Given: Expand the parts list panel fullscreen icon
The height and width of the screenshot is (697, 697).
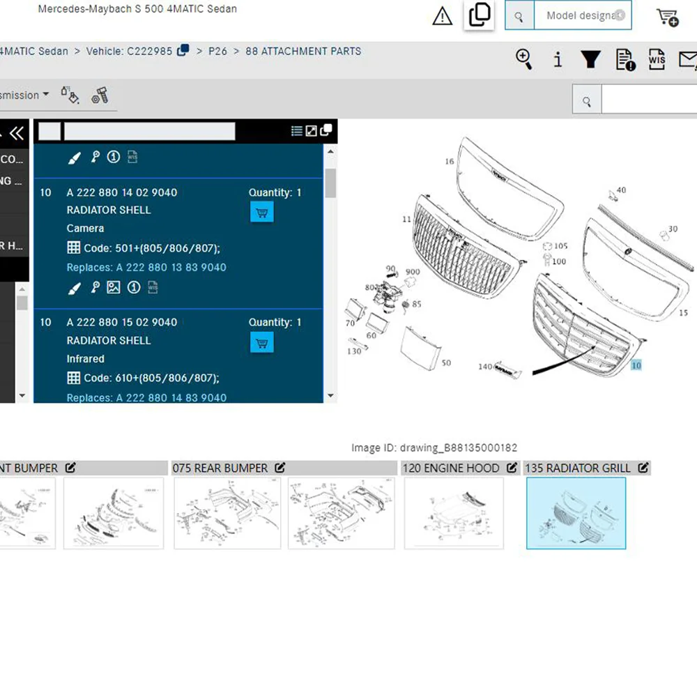Looking at the screenshot, I should click(311, 131).
